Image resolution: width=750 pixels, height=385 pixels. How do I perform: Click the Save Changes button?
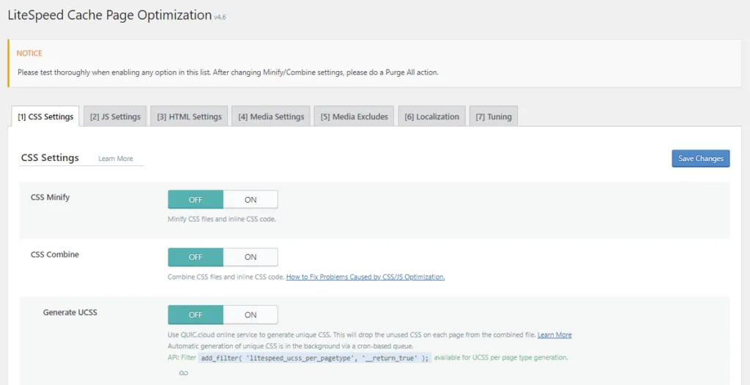click(700, 159)
